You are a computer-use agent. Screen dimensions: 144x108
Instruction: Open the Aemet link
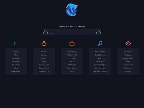(x=128, y=62)
